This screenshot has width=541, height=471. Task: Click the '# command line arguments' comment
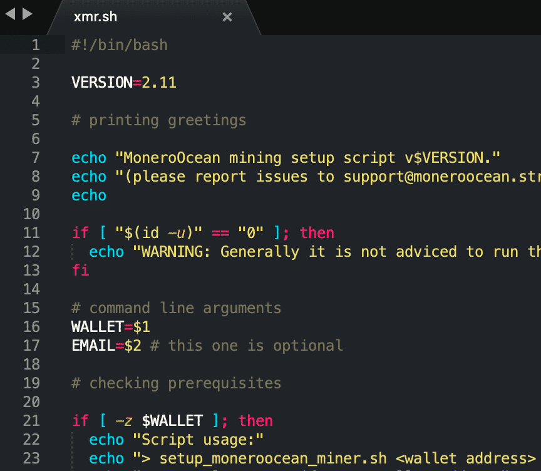tap(177, 308)
